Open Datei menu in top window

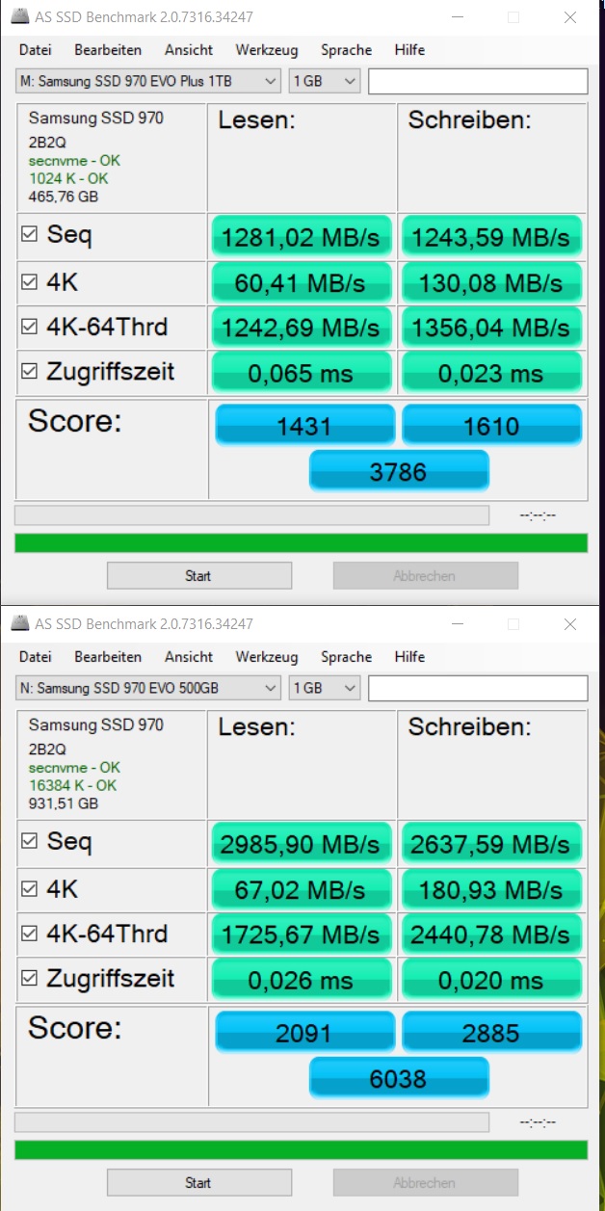tap(36, 50)
